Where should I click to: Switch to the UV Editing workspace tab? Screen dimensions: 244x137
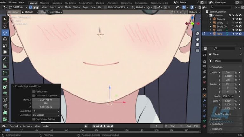70,3
